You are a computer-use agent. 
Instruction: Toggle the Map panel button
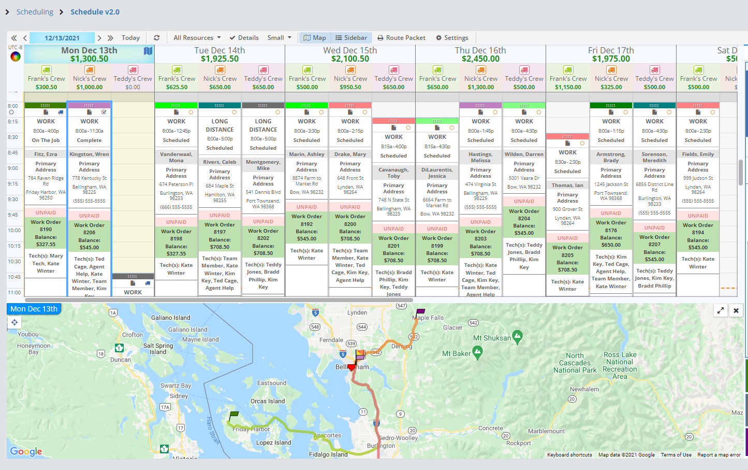(x=315, y=38)
